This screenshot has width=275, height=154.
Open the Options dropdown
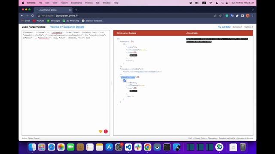click(x=249, y=27)
